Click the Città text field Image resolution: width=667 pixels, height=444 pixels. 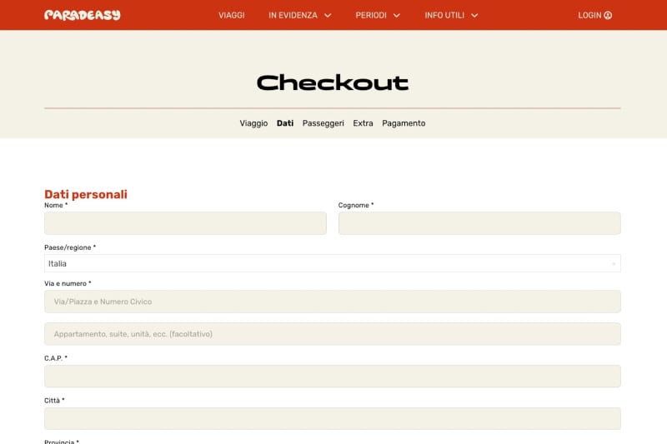click(332, 418)
